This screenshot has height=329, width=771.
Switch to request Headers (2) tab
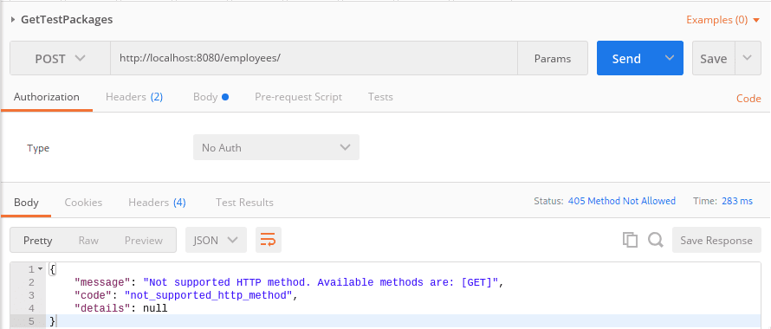(134, 97)
